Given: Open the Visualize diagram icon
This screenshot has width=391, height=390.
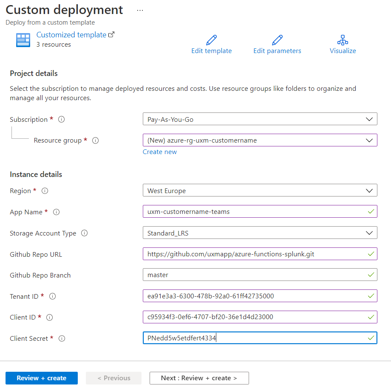Looking at the screenshot, I should coord(343,40).
